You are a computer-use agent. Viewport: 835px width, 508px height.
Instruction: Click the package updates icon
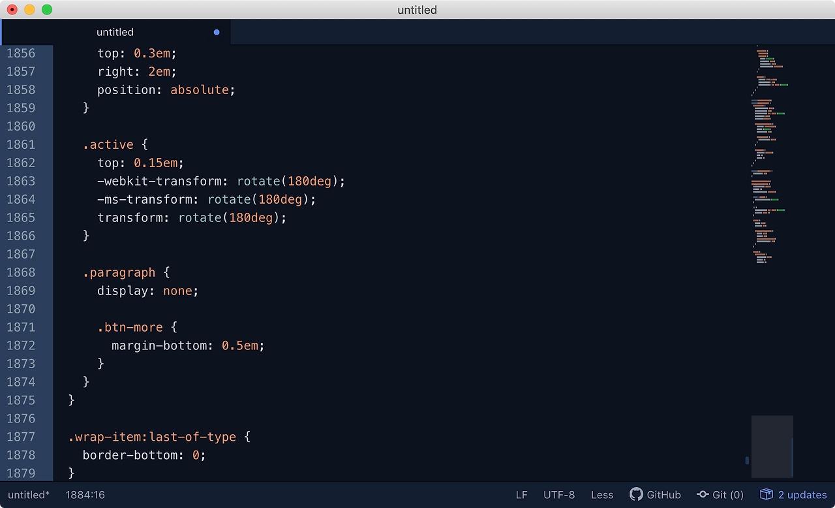[766, 494]
